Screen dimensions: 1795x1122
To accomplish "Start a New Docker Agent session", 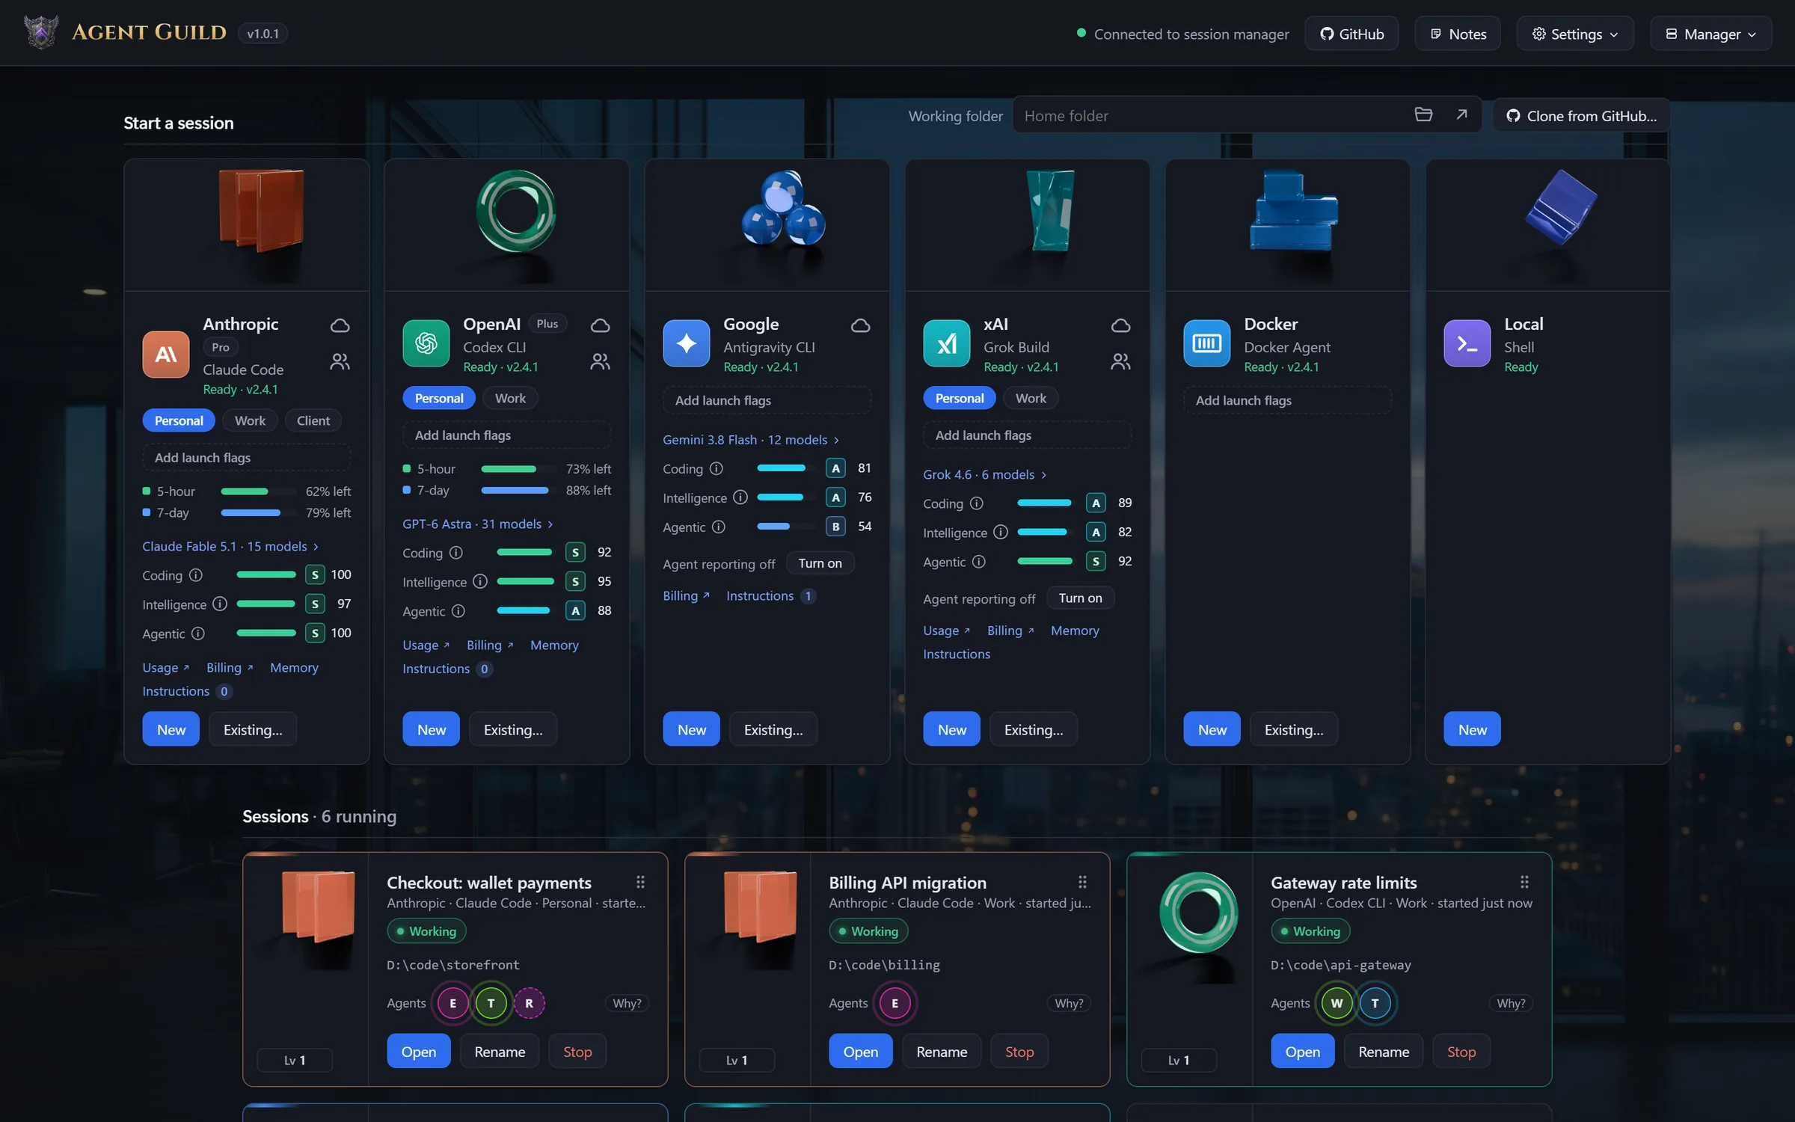I will coord(1212,729).
